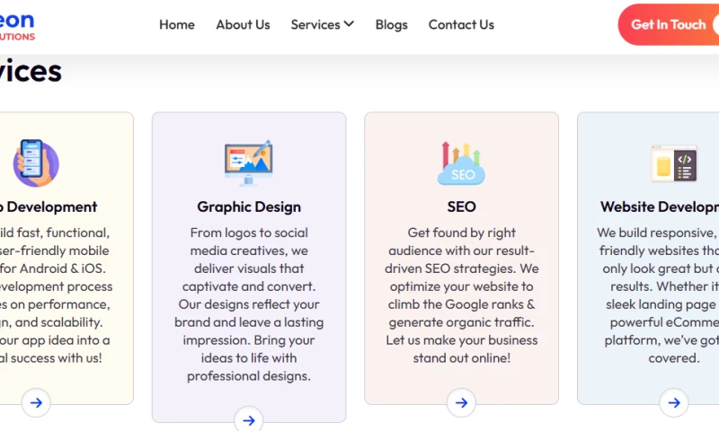Open the Blogs menu item
Viewport: 719px width, 431px height.
pos(391,25)
